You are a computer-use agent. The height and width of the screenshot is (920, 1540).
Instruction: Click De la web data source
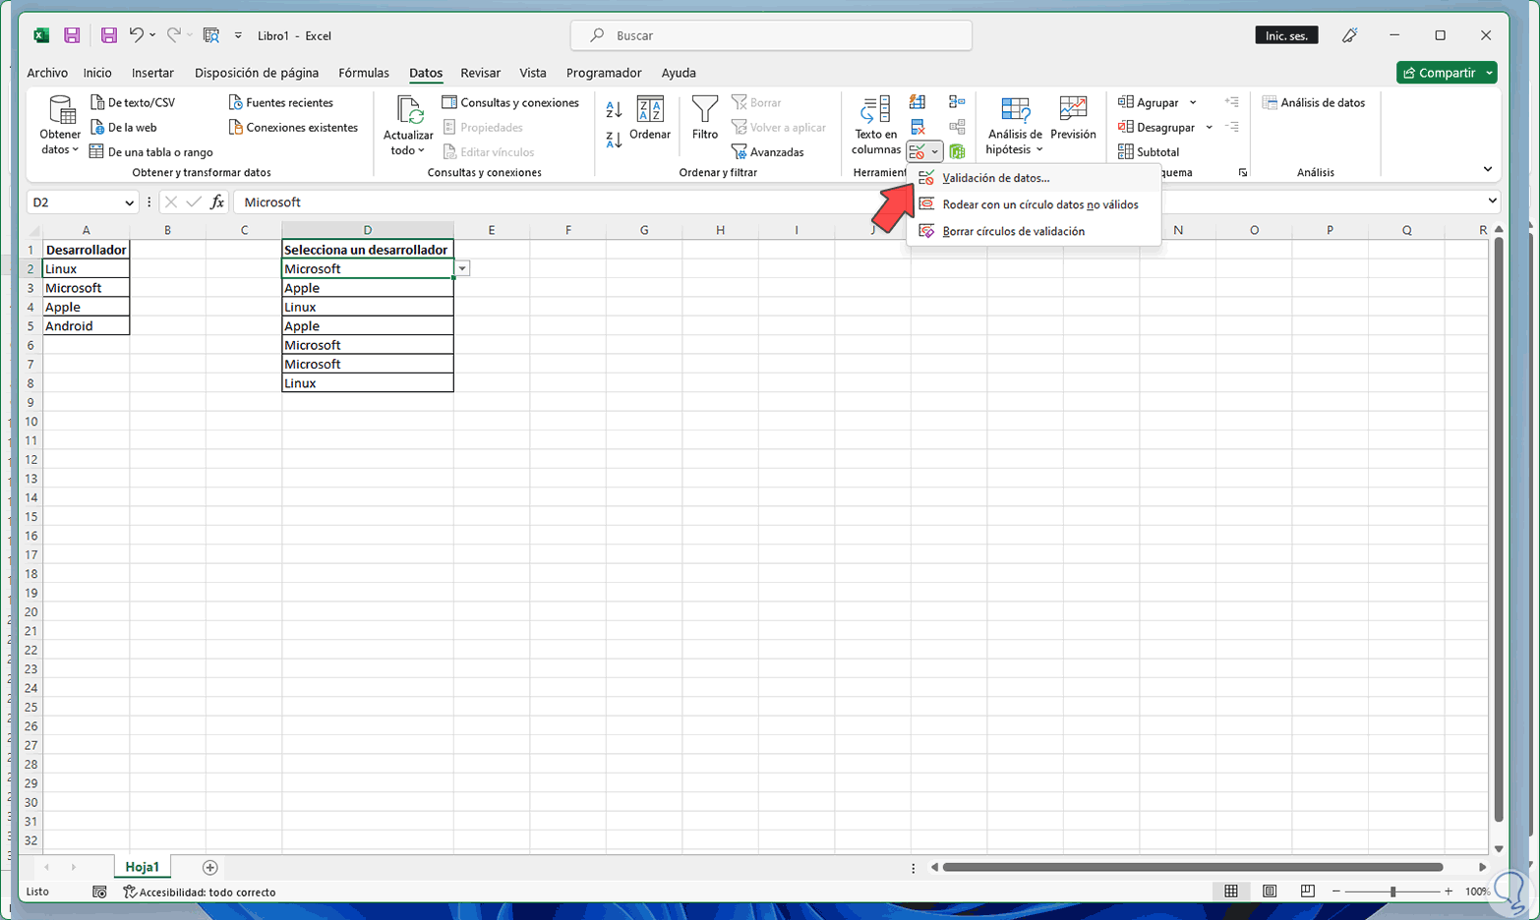click(124, 127)
